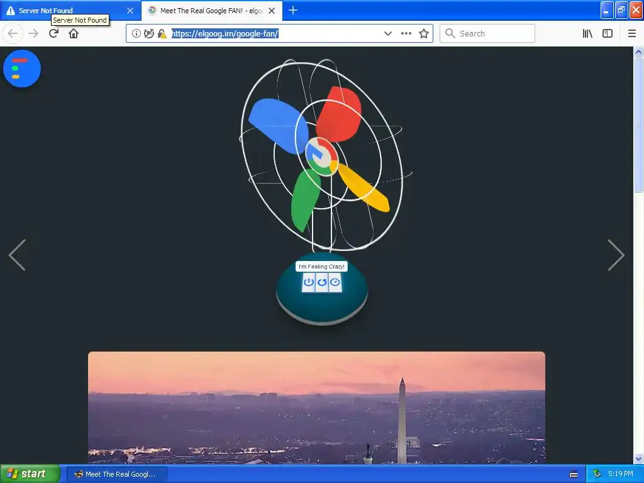Open a new tab with plus button
The width and height of the screenshot is (644, 483).
click(x=293, y=10)
